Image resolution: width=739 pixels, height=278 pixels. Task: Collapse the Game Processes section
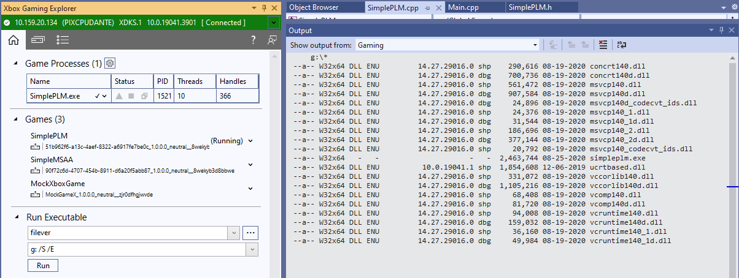[15, 63]
